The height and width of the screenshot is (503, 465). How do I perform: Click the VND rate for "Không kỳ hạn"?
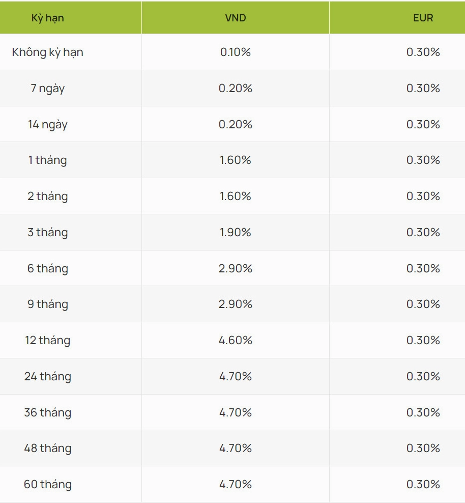tap(235, 52)
